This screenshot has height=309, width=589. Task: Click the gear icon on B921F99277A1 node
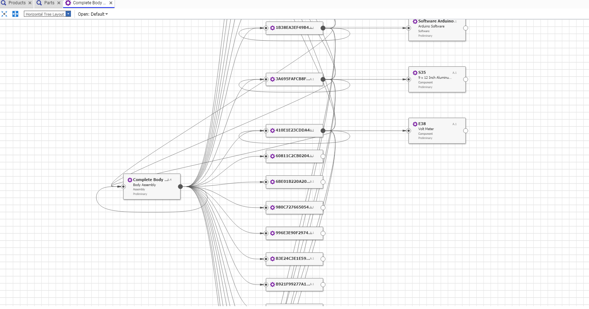coord(272,284)
